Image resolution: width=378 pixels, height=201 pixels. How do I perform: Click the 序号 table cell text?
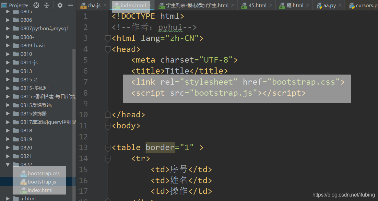179,170
